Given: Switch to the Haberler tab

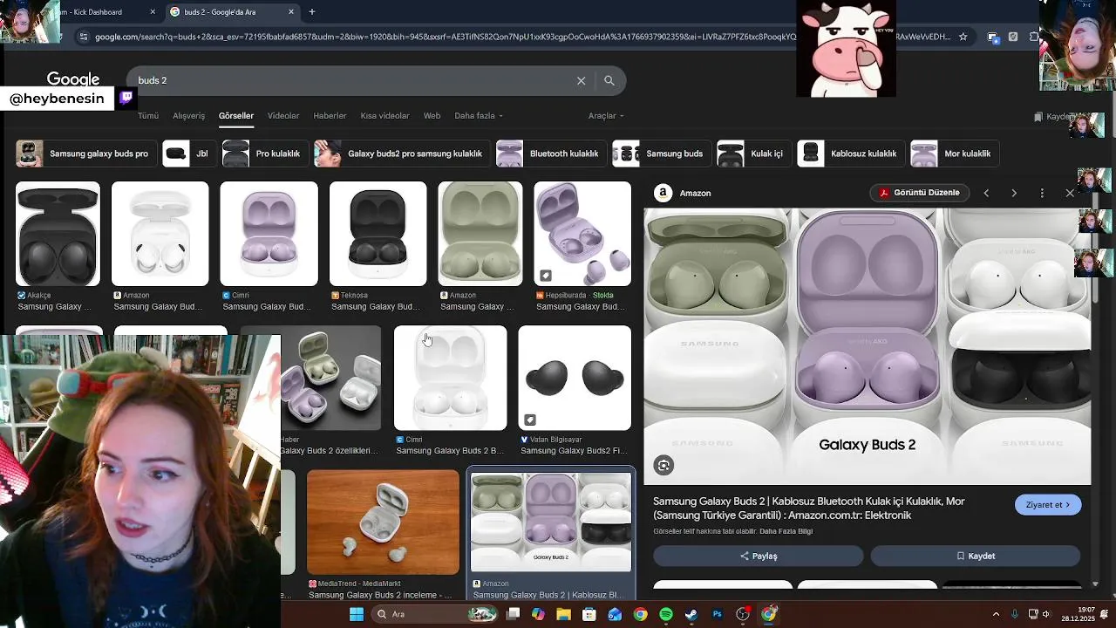Looking at the screenshot, I should (330, 115).
